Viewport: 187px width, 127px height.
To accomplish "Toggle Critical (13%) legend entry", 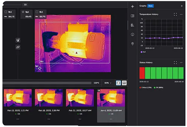I will point(145,88).
